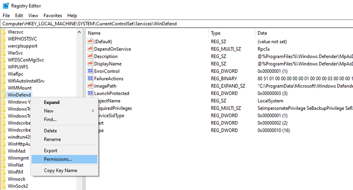The height and width of the screenshot is (190, 353).
Task: Click the DependOnService string value icon
Action: (90, 49)
